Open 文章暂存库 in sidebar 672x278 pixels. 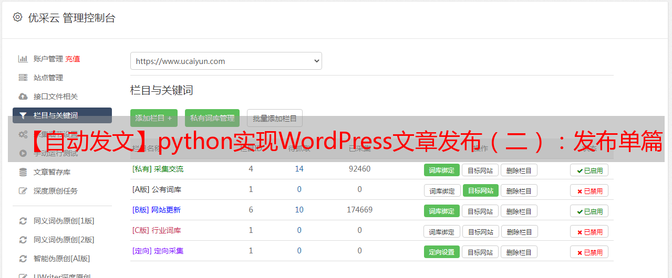pyautogui.click(x=52, y=172)
